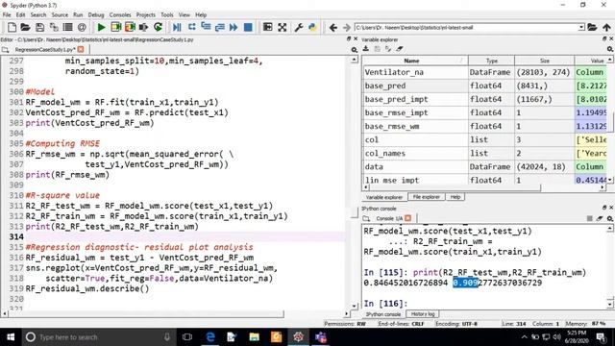Open the Debug menu
The width and height of the screenshot is (615, 346).
(x=96, y=15)
